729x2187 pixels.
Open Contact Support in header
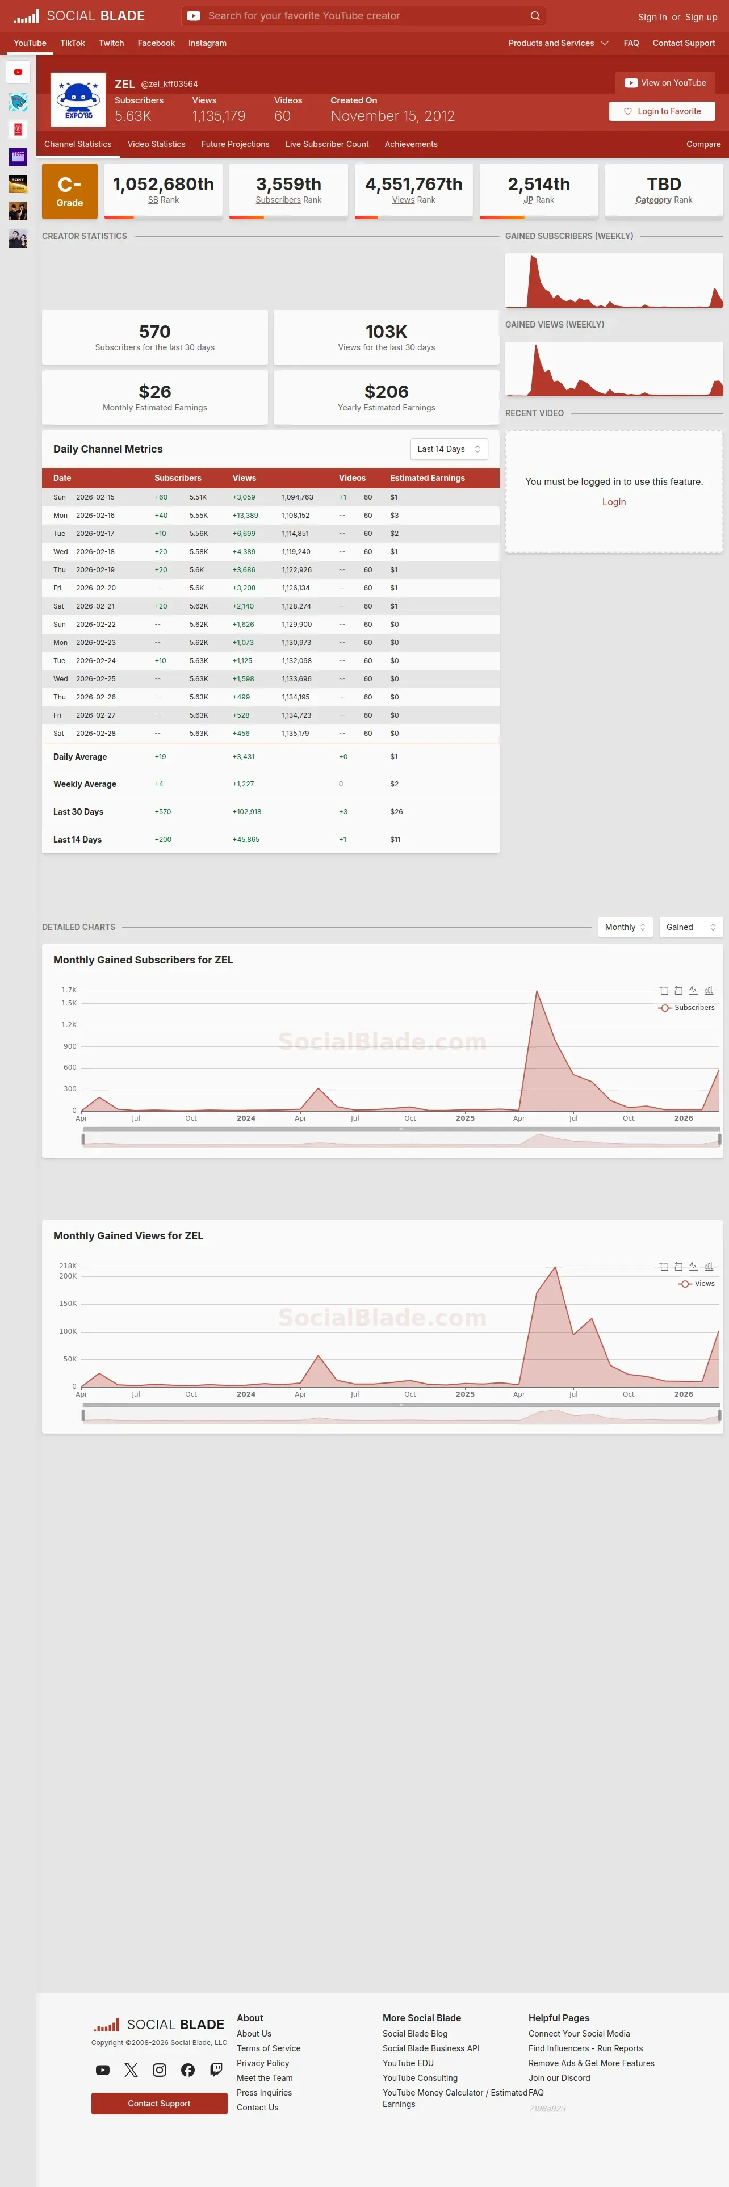click(x=683, y=43)
